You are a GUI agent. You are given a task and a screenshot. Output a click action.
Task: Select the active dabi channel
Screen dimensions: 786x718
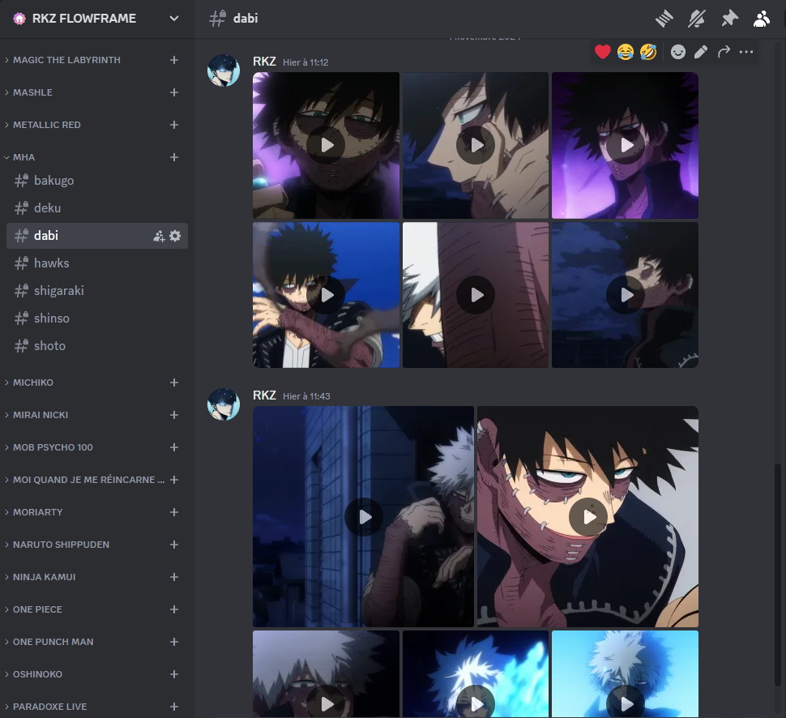point(96,236)
